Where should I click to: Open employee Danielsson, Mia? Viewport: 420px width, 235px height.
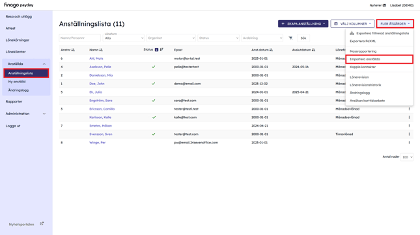click(x=101, y=75)
